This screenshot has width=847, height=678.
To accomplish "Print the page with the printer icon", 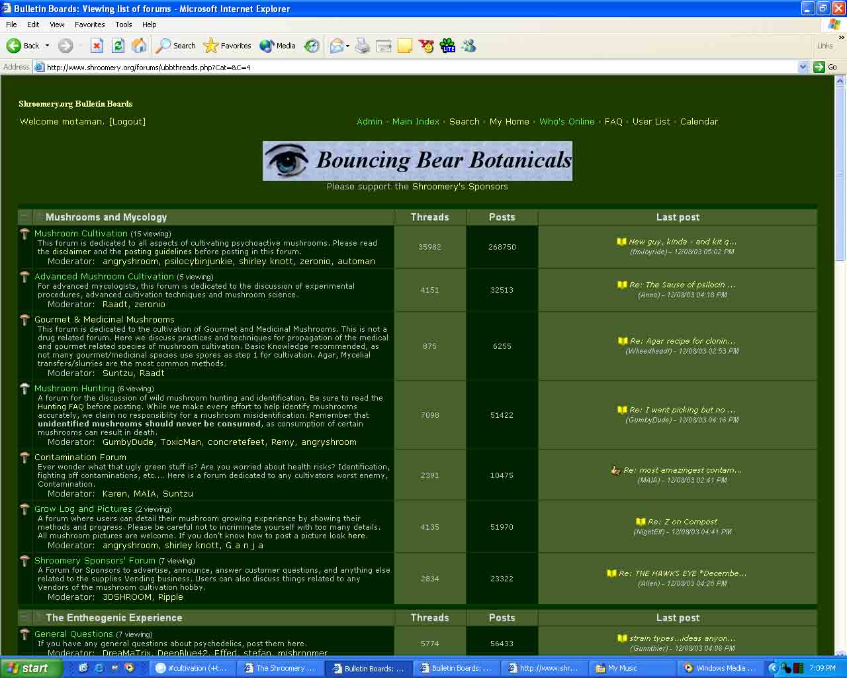I will 363,46.
